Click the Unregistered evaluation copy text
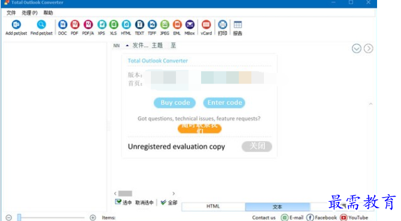 pos(177,147)
